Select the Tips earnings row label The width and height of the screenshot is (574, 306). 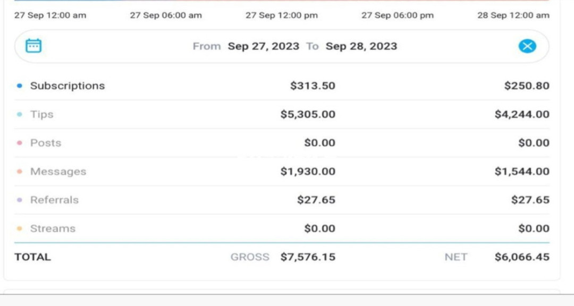42,114
